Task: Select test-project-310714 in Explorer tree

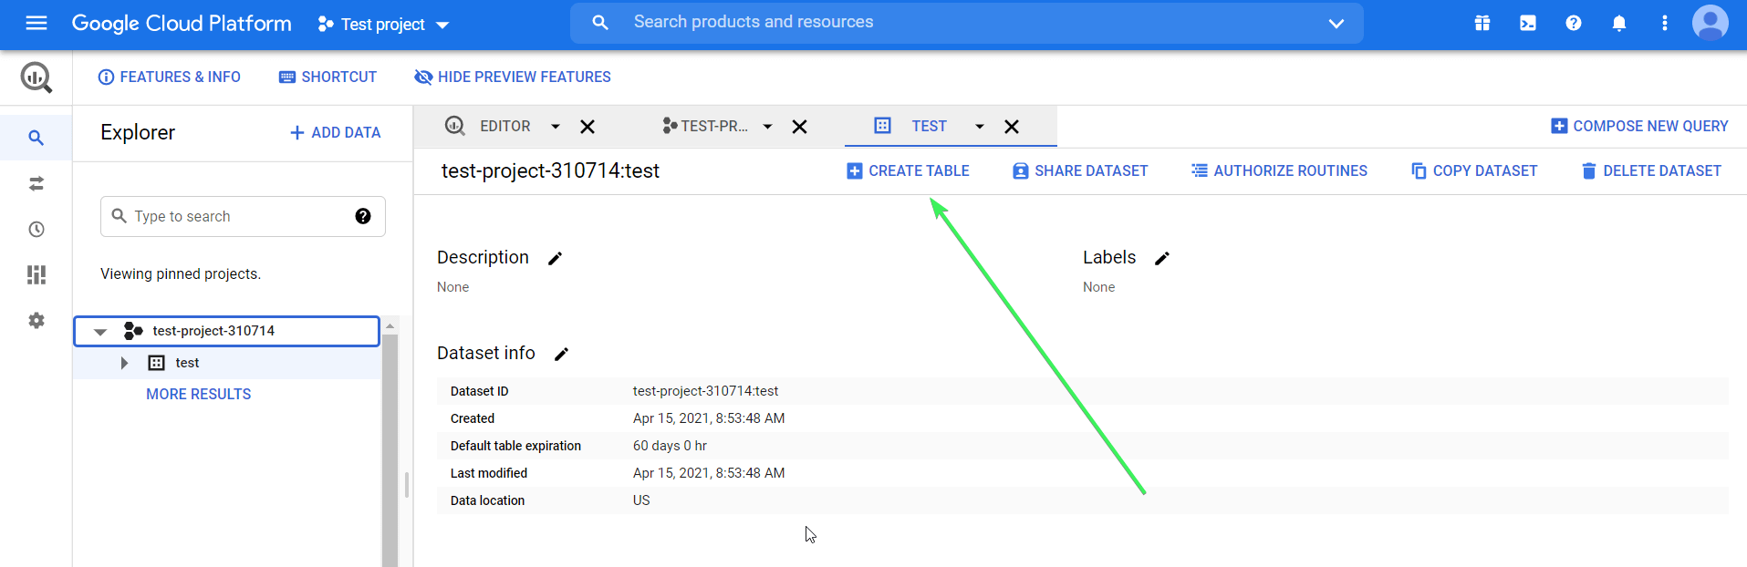Action: tap(226, 331)
